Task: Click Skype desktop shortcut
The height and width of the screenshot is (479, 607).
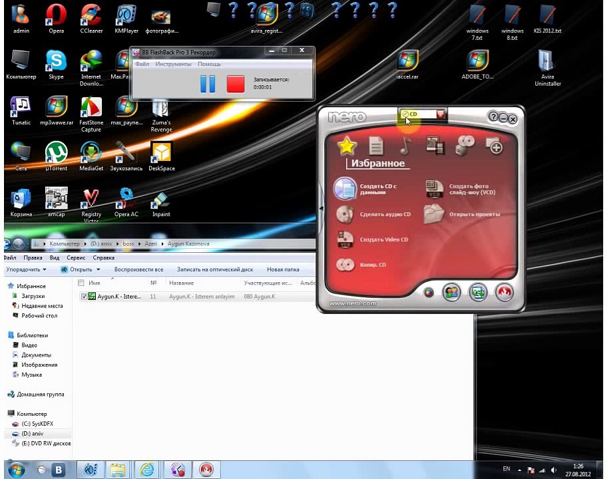Action: tap(56, 65)
